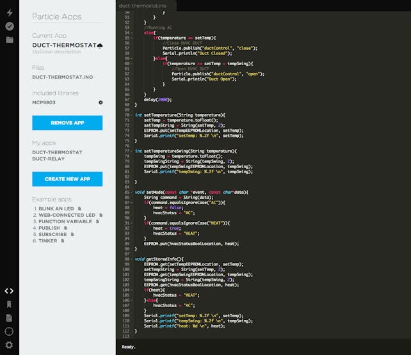This screenshot has height=355, width=411.
Task: Click the Optional description field
Action: pyautogui.click(x=56, y=52)
